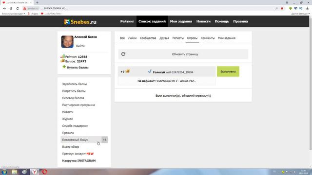
Task: Switch to the Лайки tab
Action: pyautogui.click(x=132, y=38)
